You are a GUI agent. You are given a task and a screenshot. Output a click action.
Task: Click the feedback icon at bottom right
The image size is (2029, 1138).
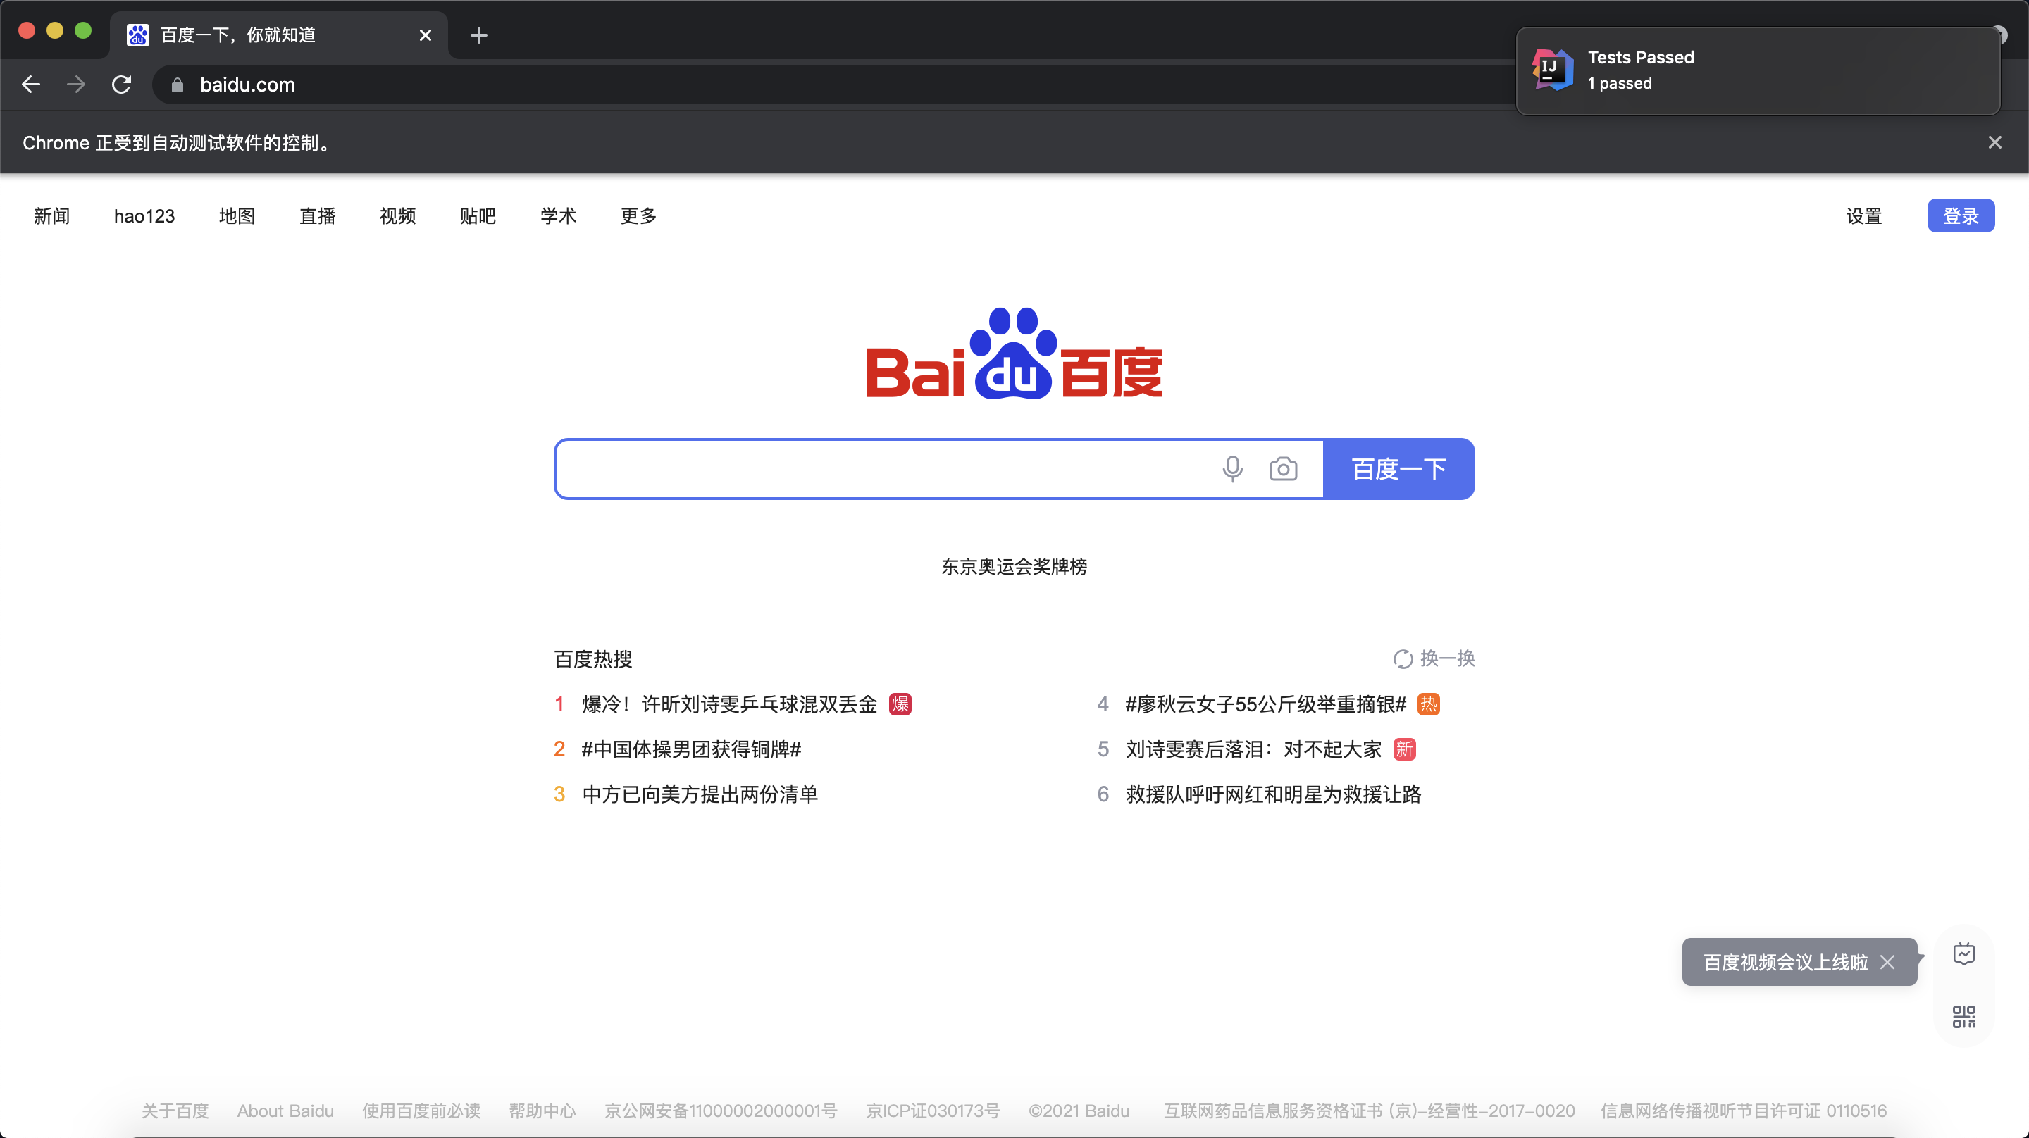[1963, 953]
